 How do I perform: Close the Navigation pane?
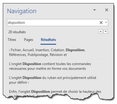point(107,10)
